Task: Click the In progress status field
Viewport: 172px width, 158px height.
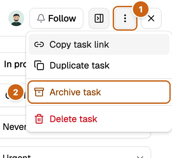Action: point(13,64)
